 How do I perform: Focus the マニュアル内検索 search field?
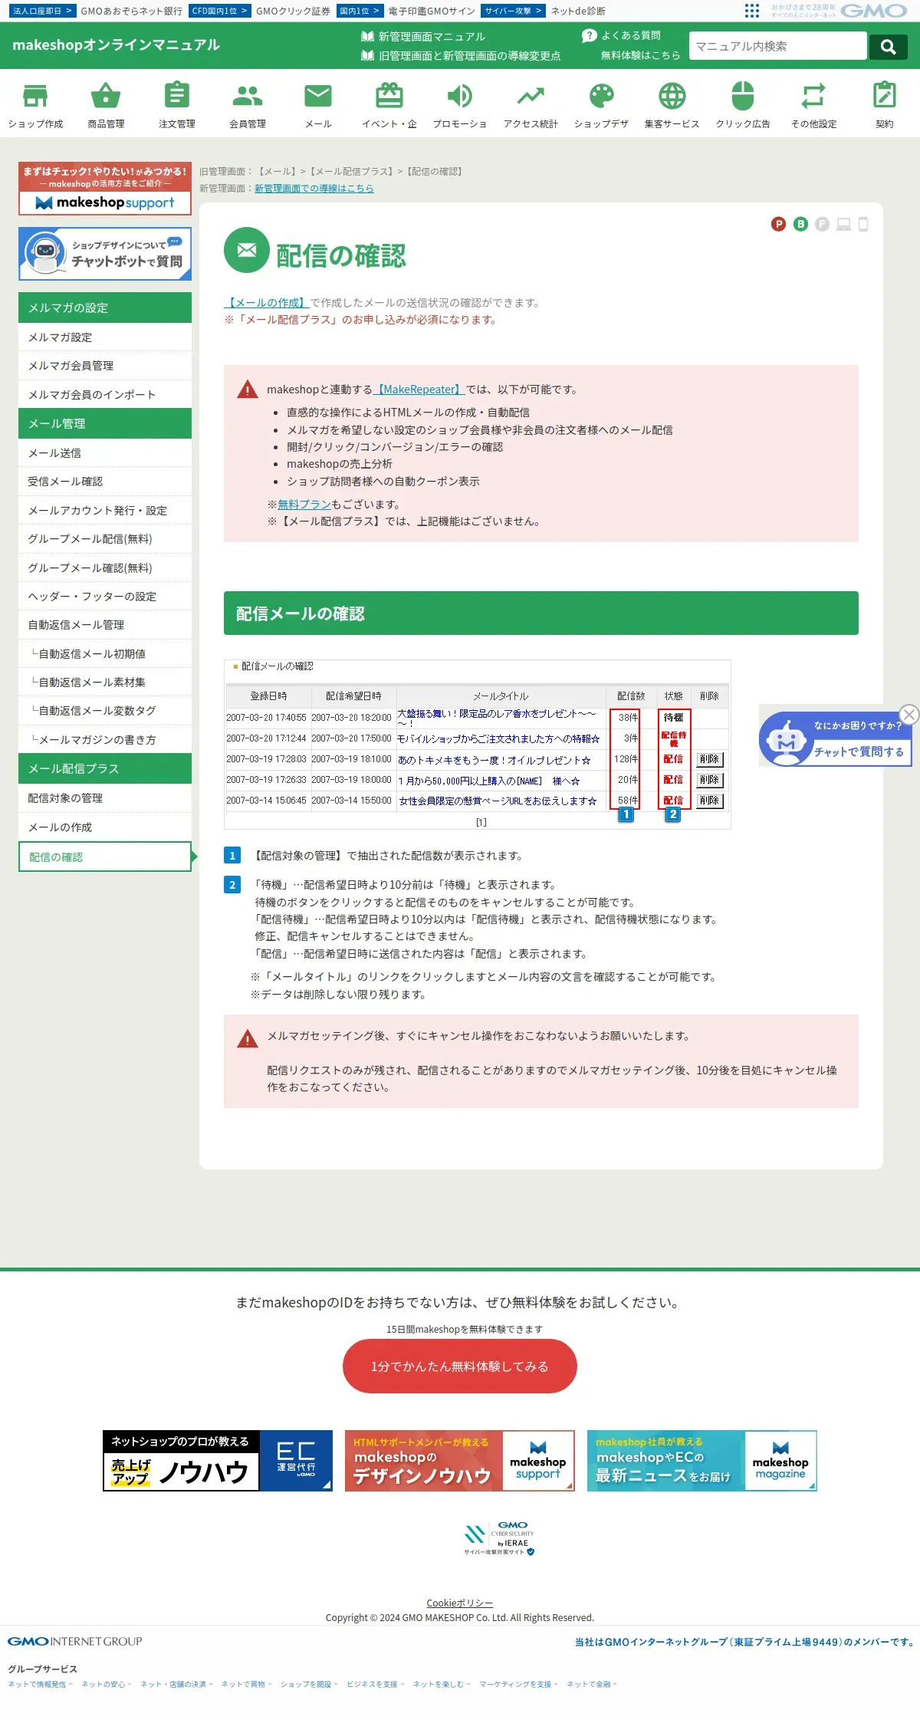pos(777,46)
